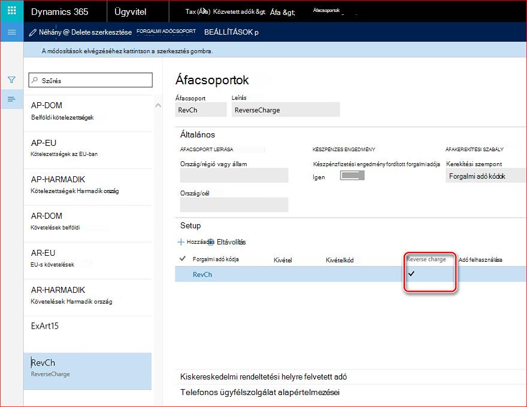Viewport: 527px width, 407px height.
Task: Open the BEÁLLÍTÁSOK tab
Action: (x=231, y=32)
